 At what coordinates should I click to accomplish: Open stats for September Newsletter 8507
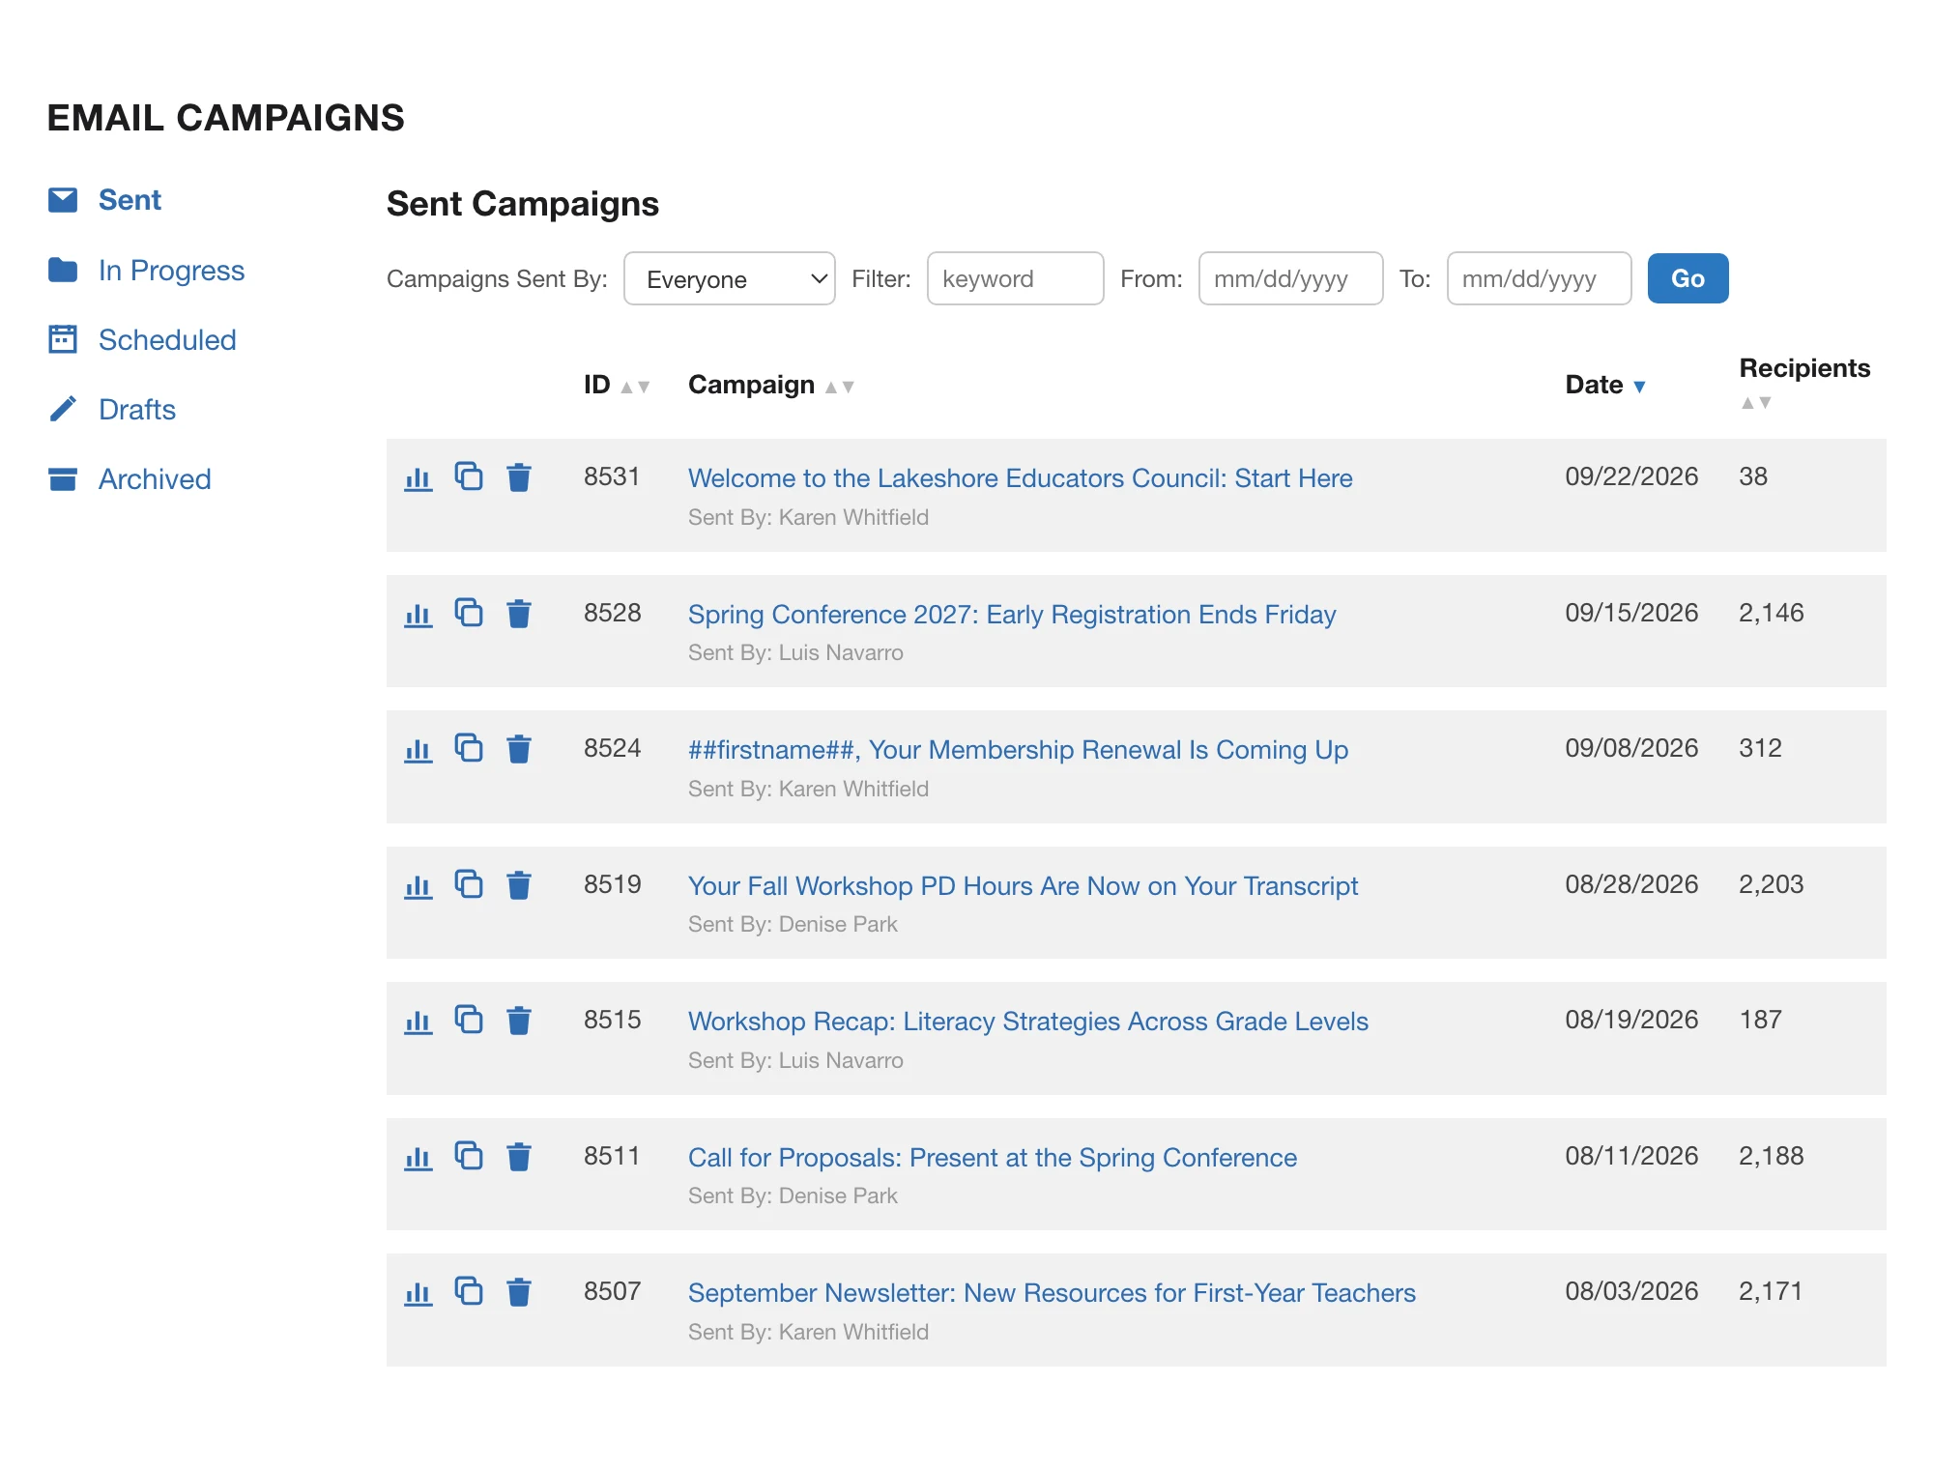point(418,1292)
